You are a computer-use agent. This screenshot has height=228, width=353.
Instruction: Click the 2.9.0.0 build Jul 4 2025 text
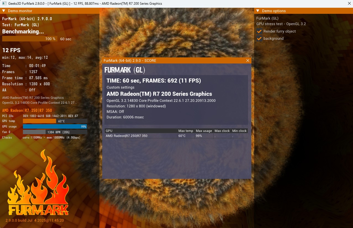click(35, 221)
